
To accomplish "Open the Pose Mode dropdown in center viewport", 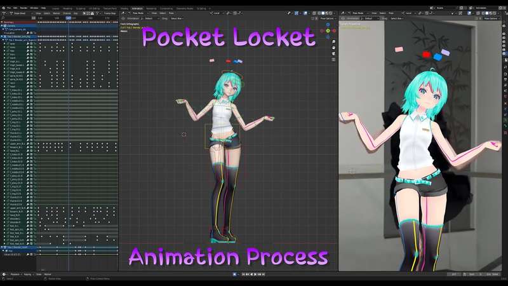I will [139, 13].
